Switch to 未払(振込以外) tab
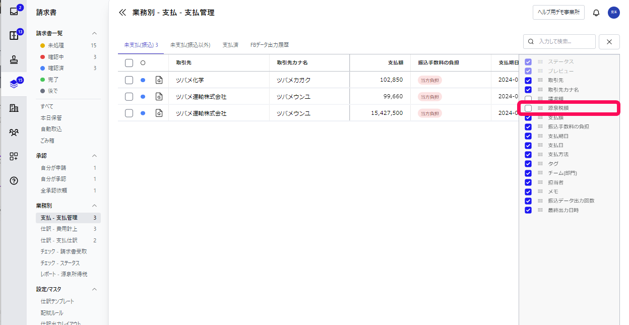 [x=190, y=45]
